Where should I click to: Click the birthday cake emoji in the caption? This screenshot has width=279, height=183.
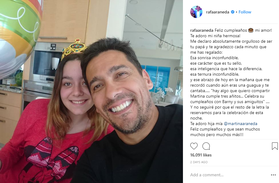pos(251,30)
